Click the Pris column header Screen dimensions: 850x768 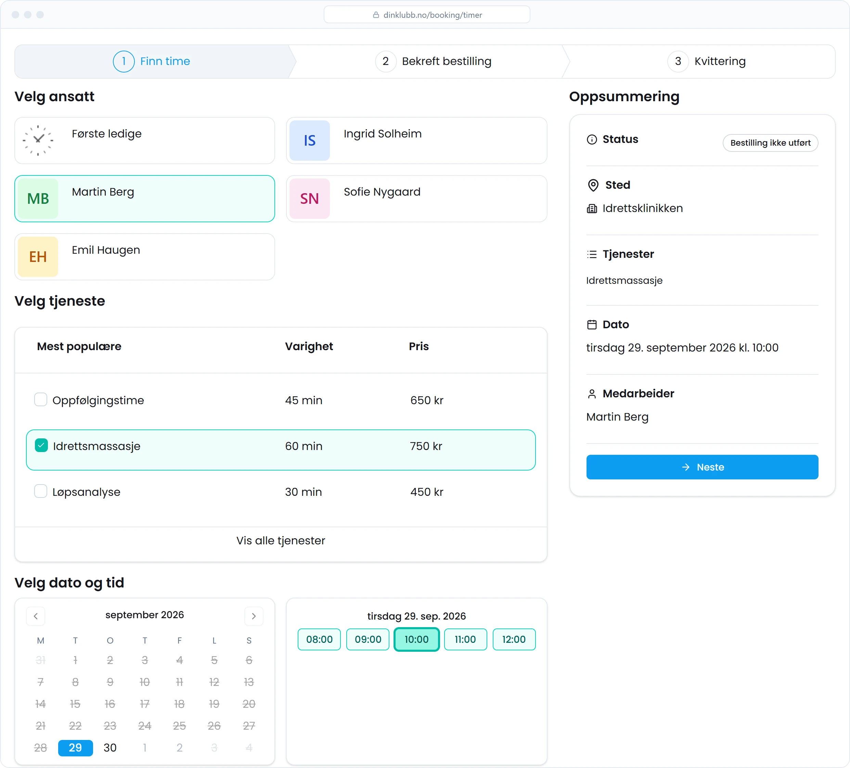pos(419,346)
